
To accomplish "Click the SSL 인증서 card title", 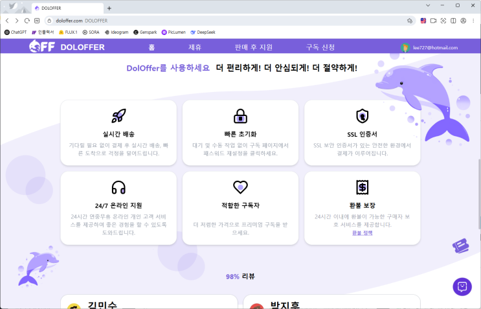I will (x=362, y=134).
